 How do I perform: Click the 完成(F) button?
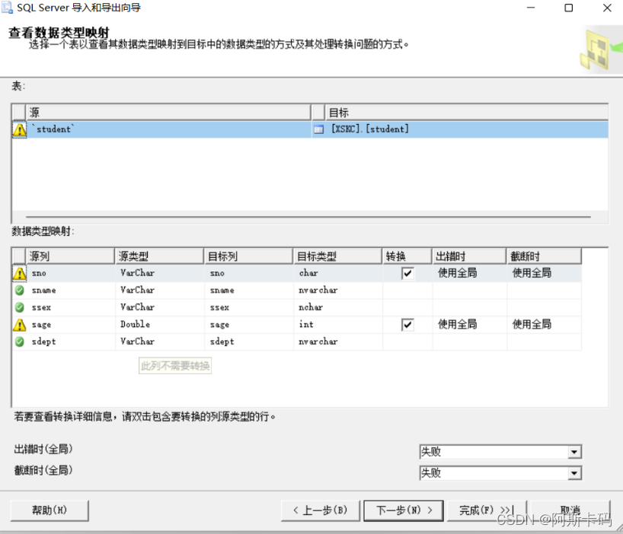tap(479, 510)
